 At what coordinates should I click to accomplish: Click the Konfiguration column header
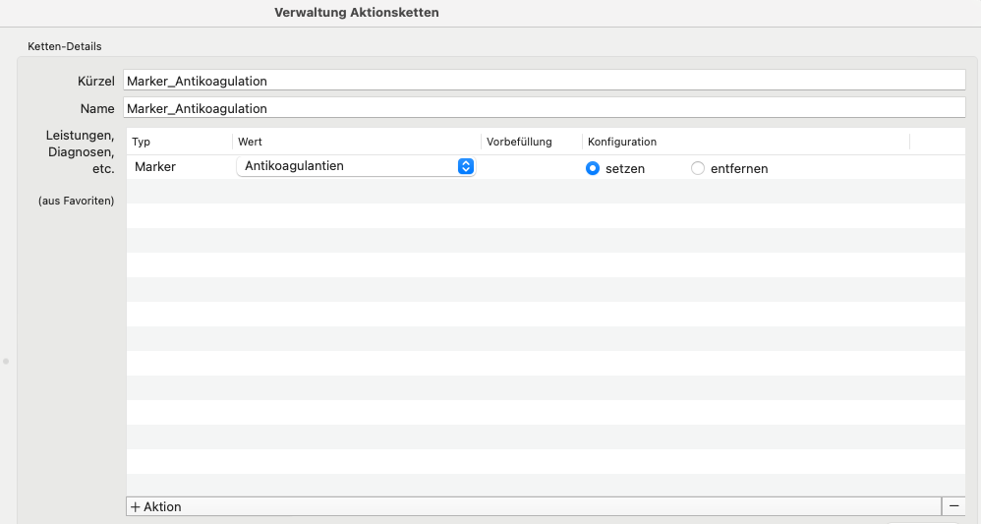click(x=622, y=142)
